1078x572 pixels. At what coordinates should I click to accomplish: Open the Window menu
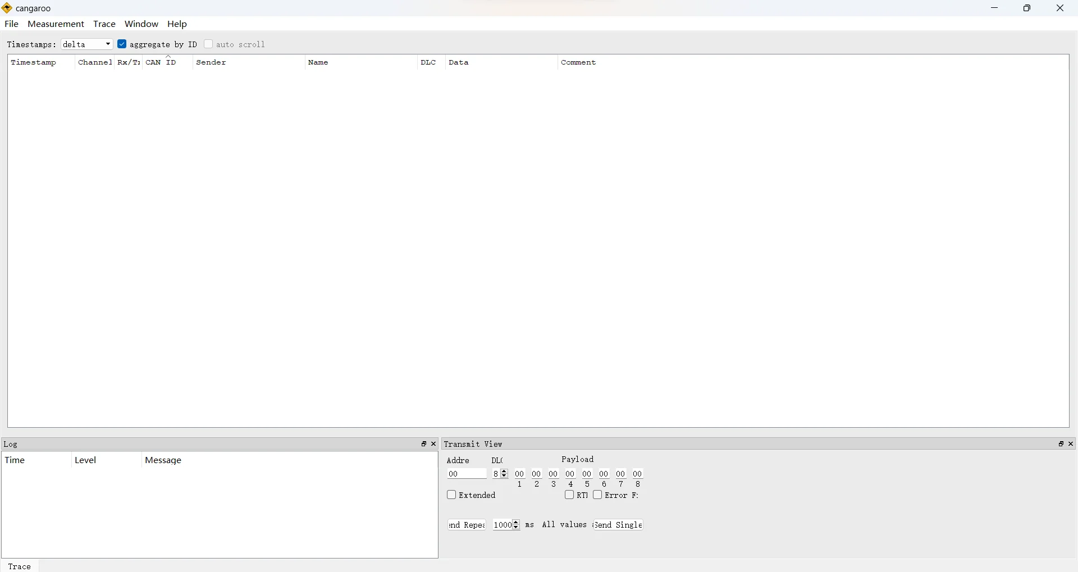[141, 24]
